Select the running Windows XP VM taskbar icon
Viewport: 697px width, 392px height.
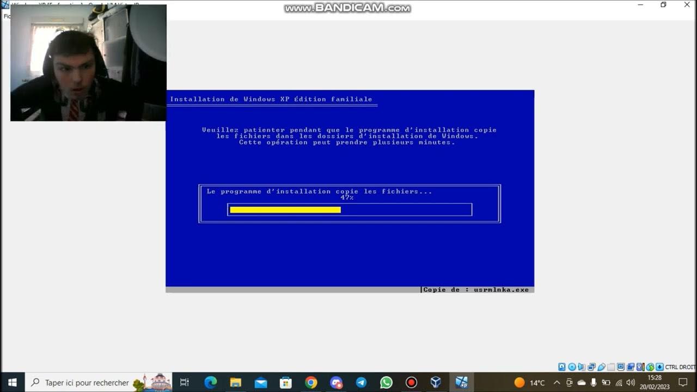[461, 382]
